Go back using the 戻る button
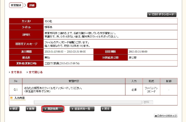Viewport: 186px width, 122px height. click(106, 109)
